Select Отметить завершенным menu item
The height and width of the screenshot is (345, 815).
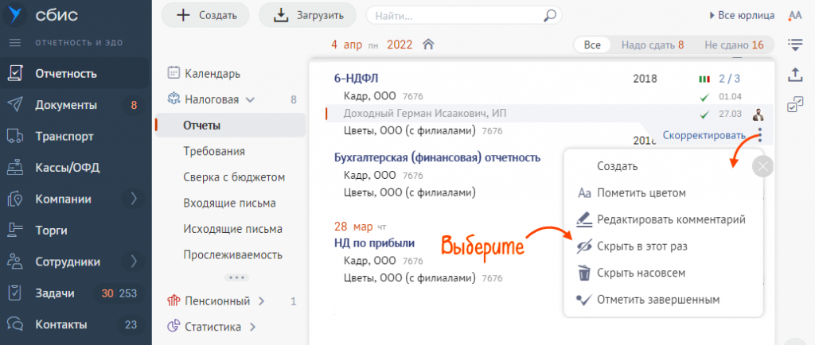[663, 300]
